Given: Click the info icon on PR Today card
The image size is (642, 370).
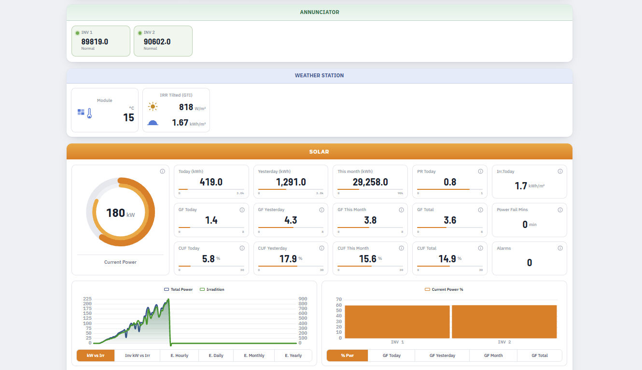Looking at the screenshot, I should (480, 171).
